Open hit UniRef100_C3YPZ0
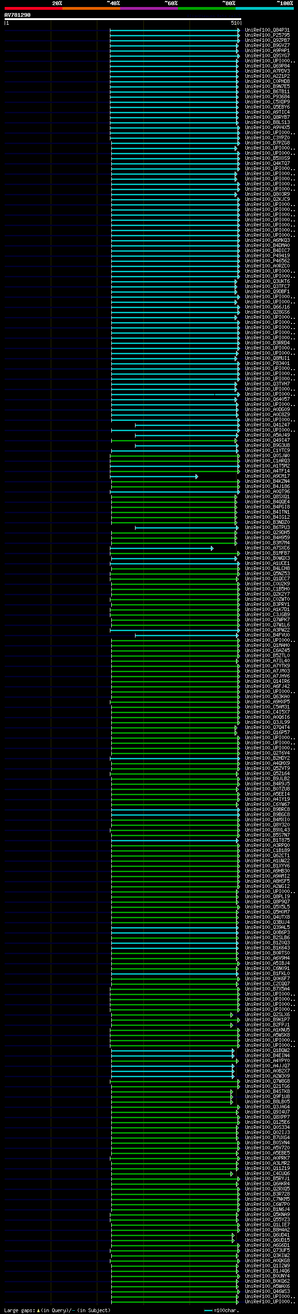The image size is (298, 1314). point(267,138)
